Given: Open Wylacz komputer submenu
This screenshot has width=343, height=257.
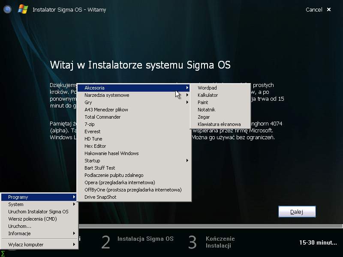Looking at the screenshot, I should point(39,245).
